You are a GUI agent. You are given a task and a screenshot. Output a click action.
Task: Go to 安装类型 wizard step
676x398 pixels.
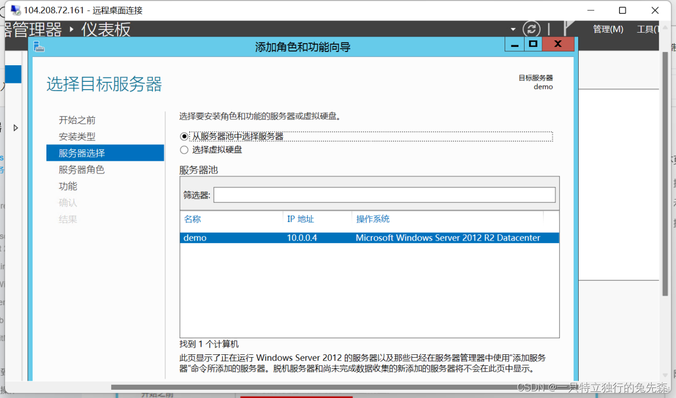click(x=77, y=137)
